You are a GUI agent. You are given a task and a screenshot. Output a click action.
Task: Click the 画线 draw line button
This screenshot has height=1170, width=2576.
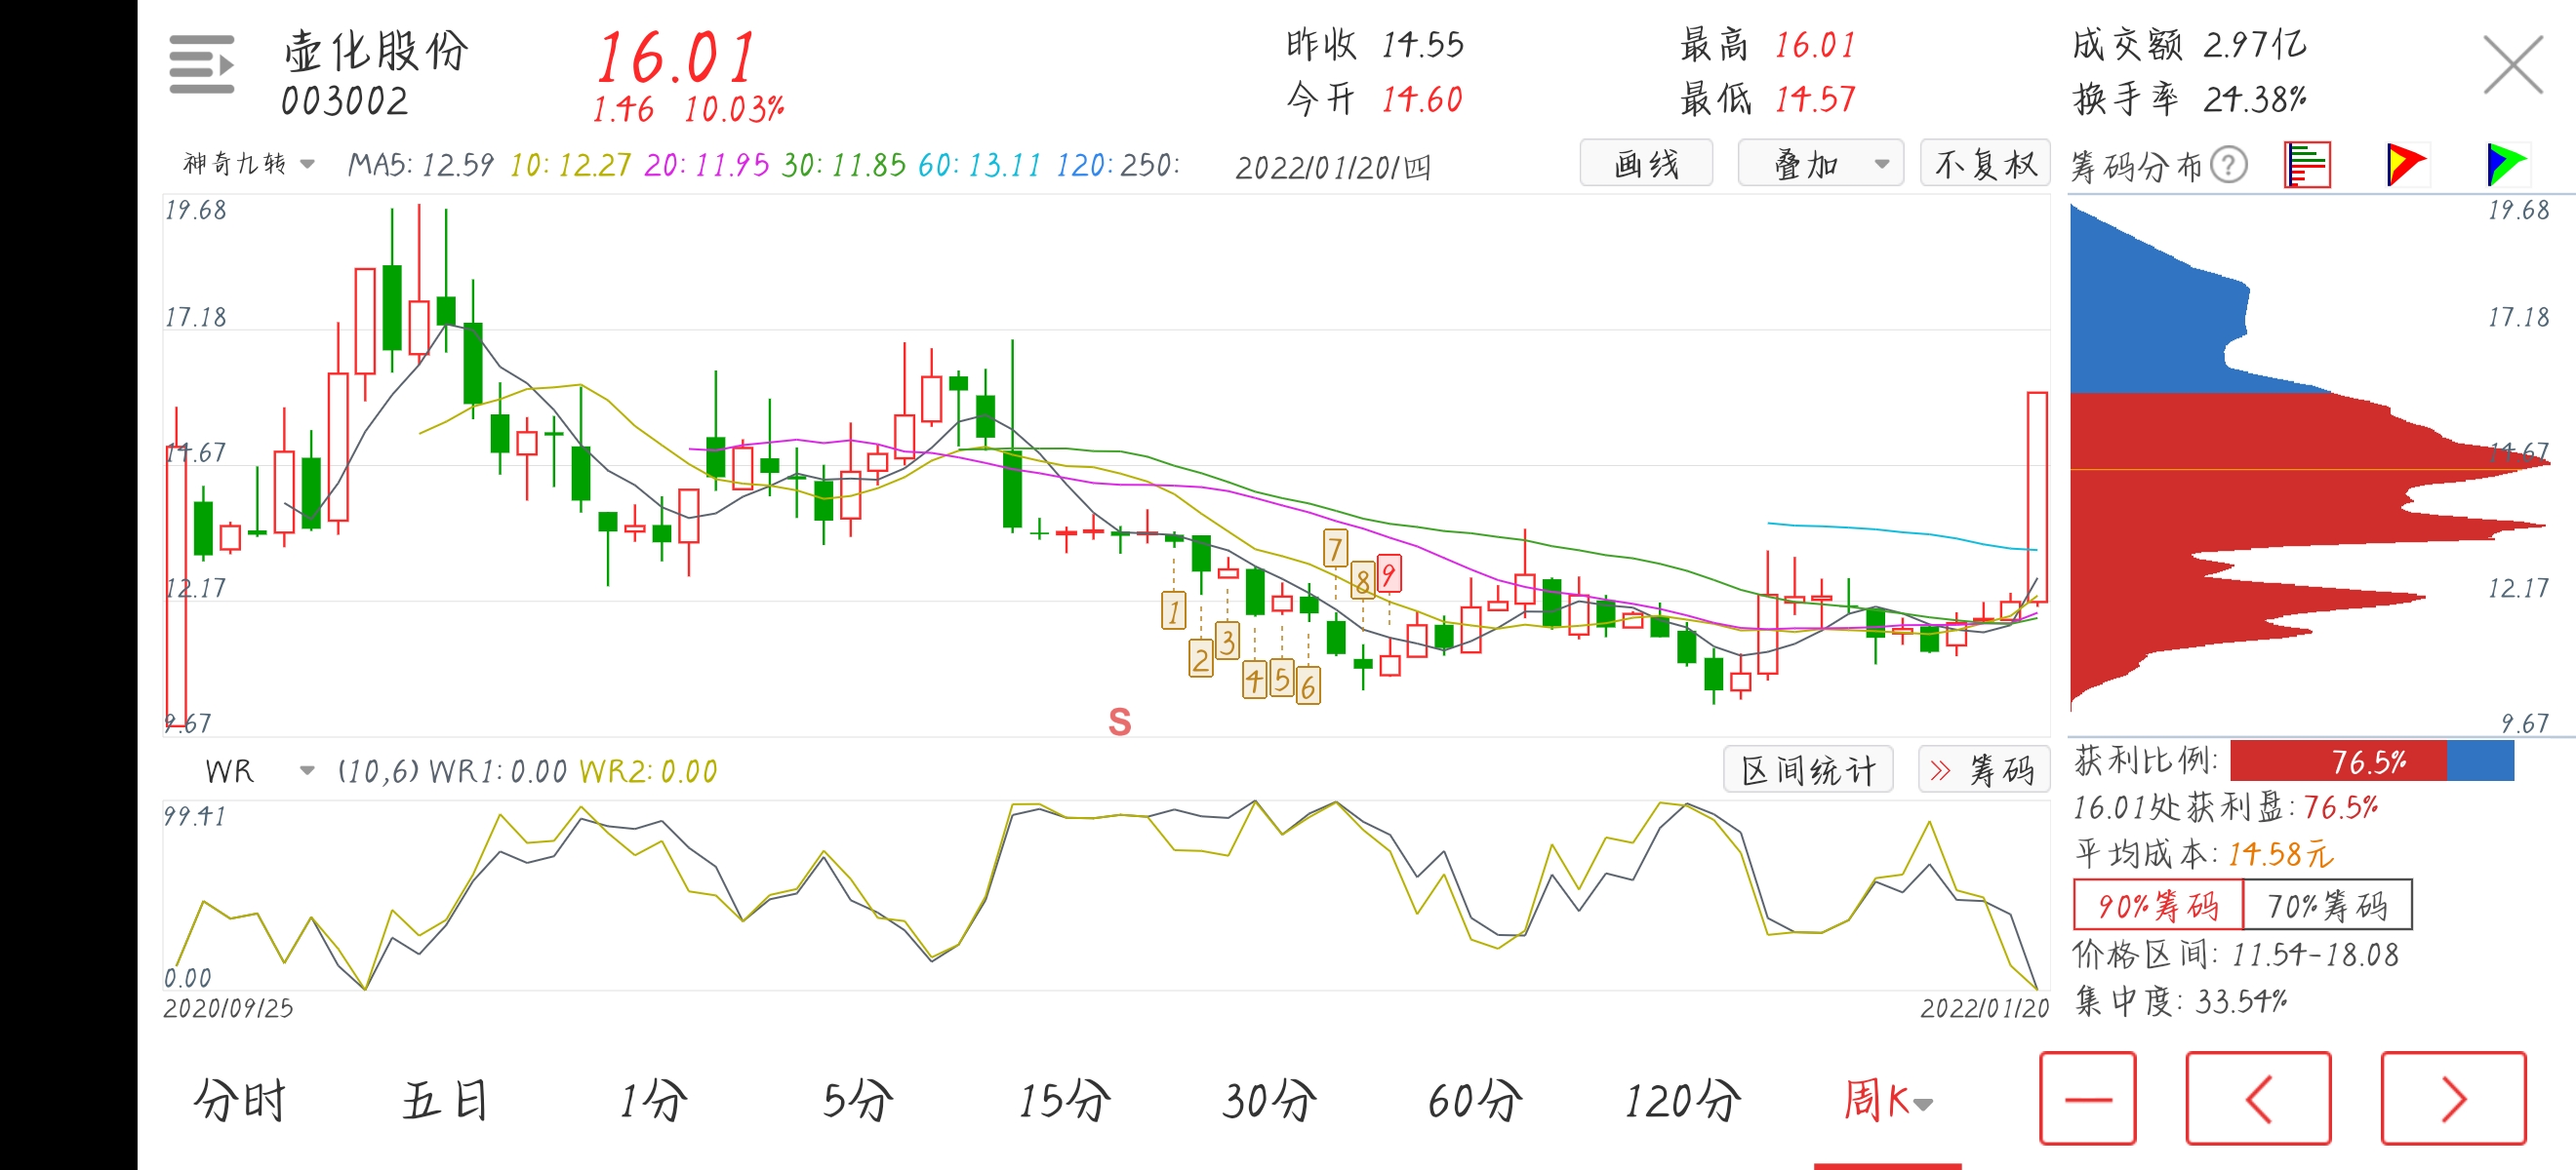point(1645,164)
